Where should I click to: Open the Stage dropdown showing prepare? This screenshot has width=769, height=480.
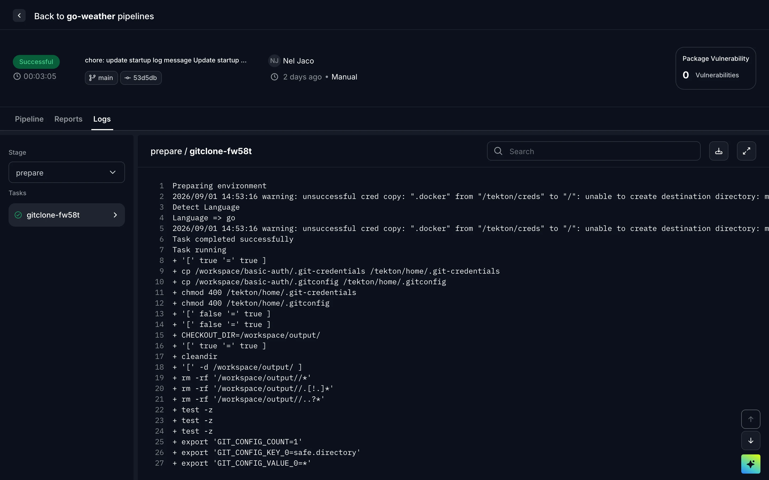[67, 172]
